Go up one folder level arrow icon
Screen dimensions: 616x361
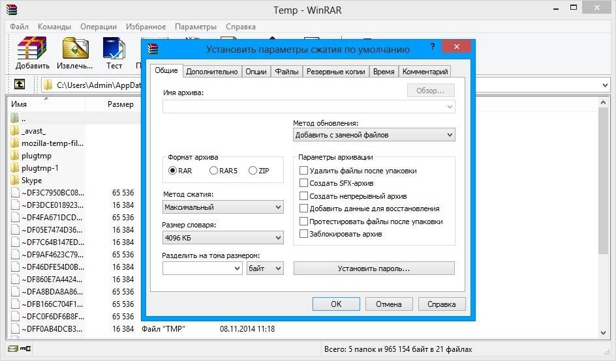[x=20, y=84]
